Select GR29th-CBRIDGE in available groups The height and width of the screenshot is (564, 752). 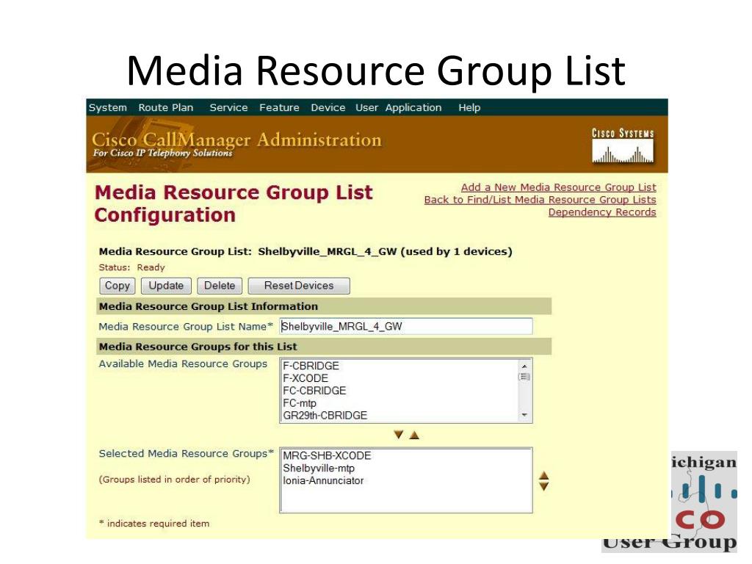(x=325, y=416)
